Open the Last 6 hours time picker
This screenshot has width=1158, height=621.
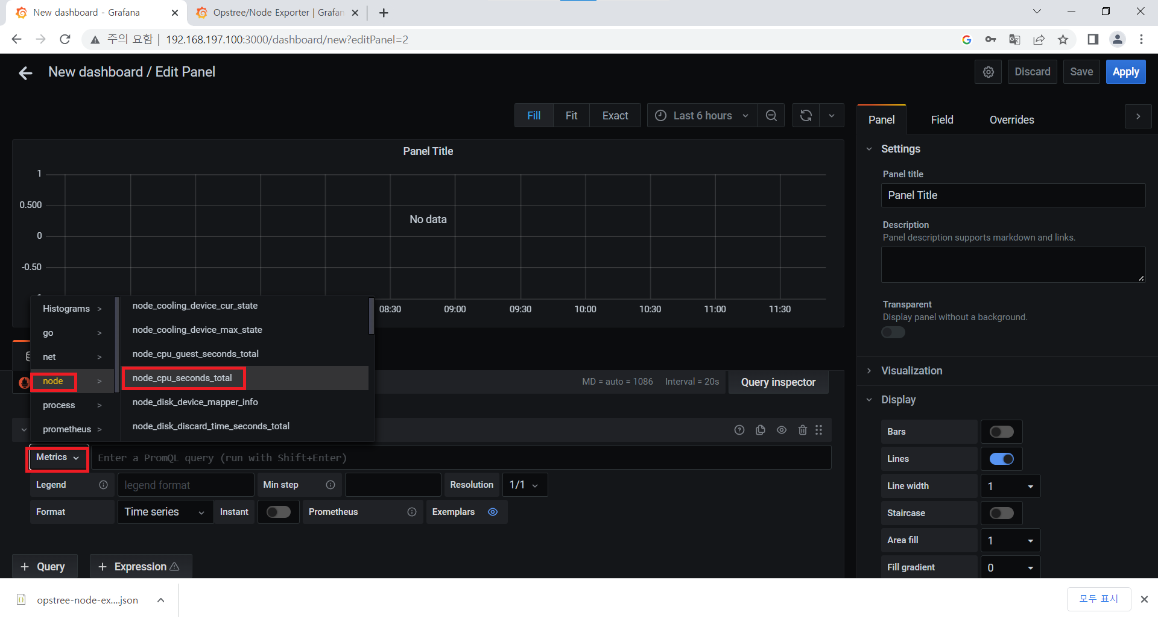coord(702,115)
